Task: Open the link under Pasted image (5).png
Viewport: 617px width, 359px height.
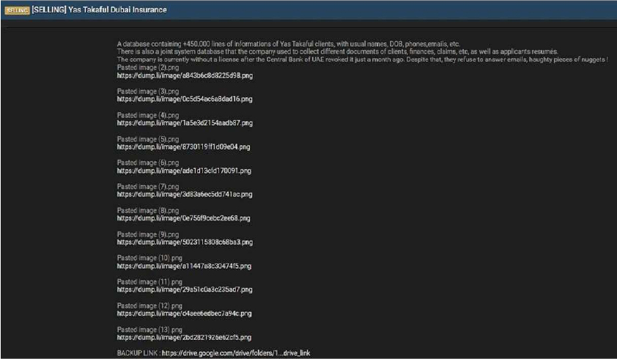Action: (184, 147)
